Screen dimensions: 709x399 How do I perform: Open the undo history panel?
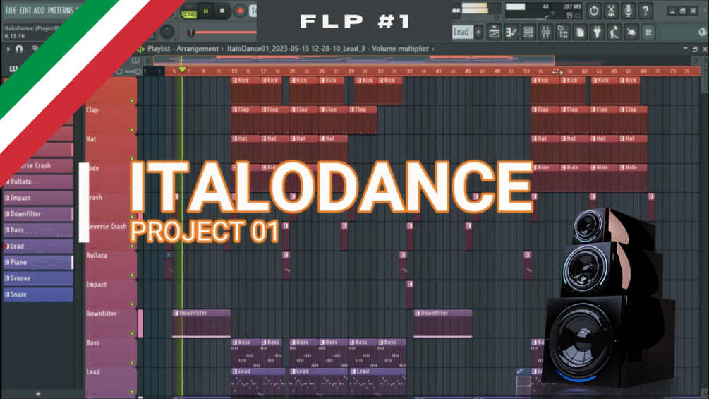point(594,11)
